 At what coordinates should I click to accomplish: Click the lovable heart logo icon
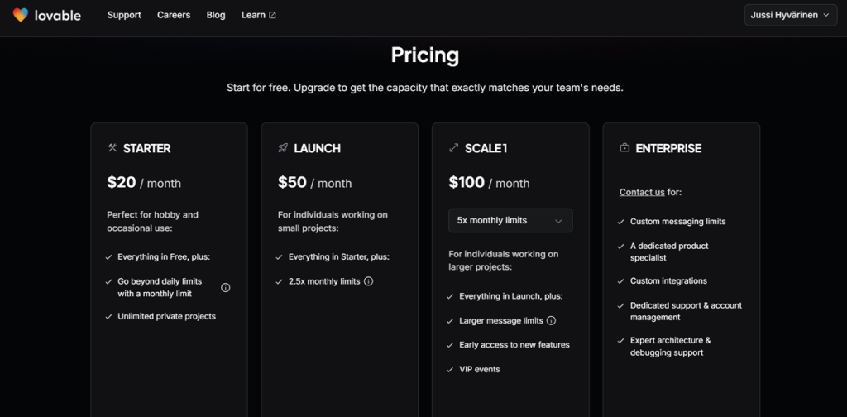coord(21,15)
